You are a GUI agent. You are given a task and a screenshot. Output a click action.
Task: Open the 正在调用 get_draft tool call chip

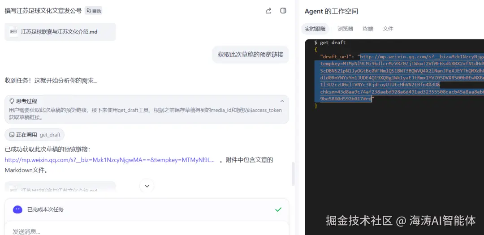(x=35, y=135)
